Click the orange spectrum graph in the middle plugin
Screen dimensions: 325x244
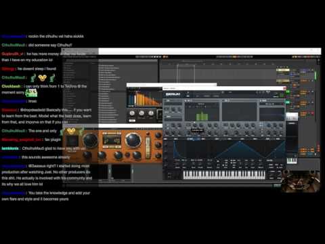point(144,98)
